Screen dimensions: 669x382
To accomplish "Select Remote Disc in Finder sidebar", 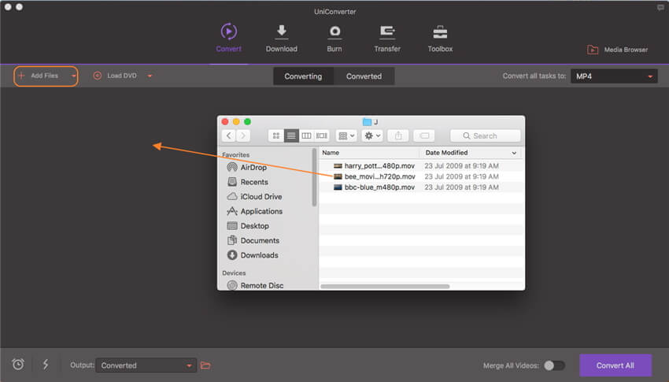I will coord(256,286).
